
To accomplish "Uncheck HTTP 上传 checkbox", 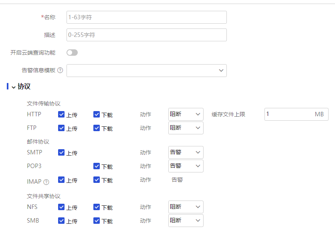I will click(x=61, y=114).
